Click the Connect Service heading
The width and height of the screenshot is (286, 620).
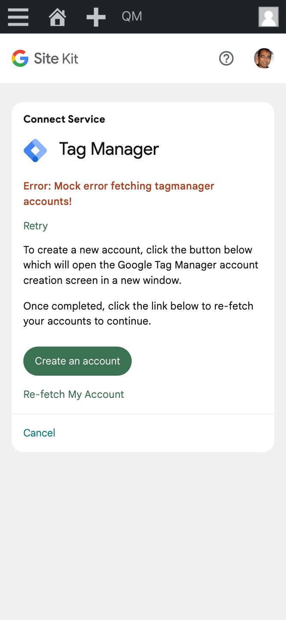[64, 119]
